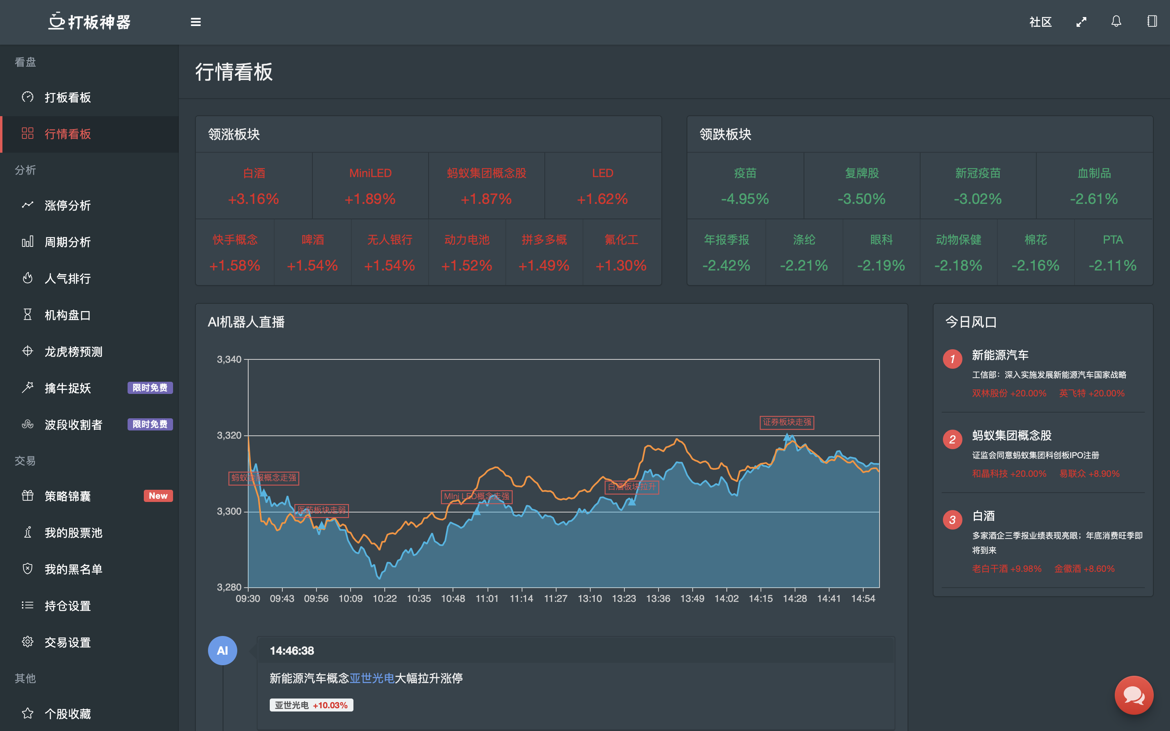This screenshot has height=731, width=1170.
Task: Click the 白酒 +3.16% sector tile
Action: pos(254,186)
